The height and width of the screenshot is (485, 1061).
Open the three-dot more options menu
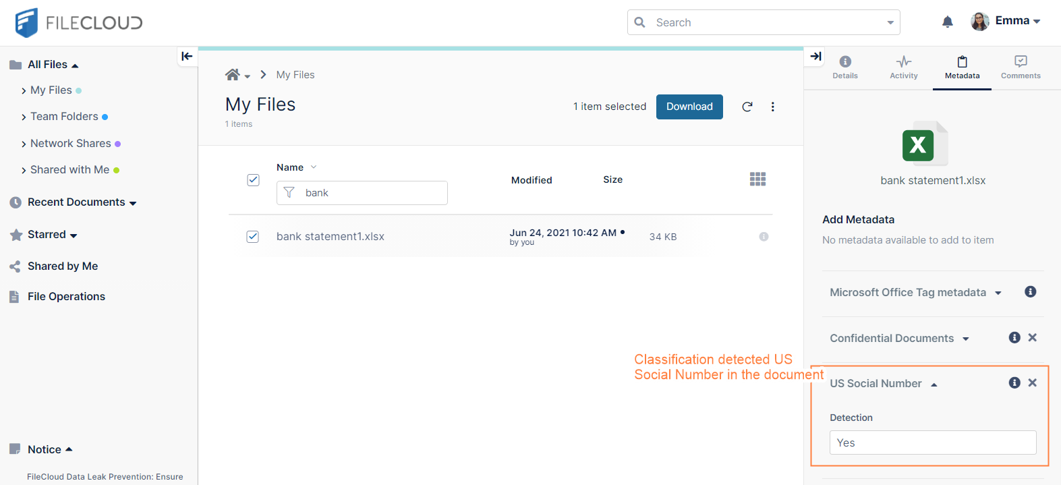coord(772,107)
